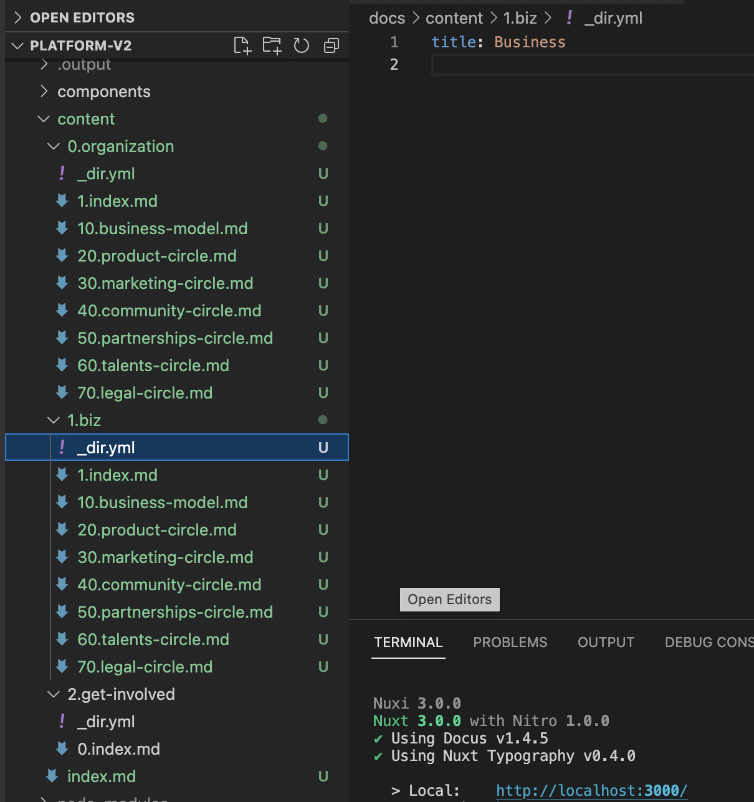Viewport: 754px width, 802px height.
Task: Click the warning icon next to get-involved _dir.yml
Action: coord(62,721)
